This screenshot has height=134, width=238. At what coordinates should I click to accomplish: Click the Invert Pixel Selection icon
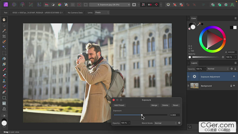point(86,5)
